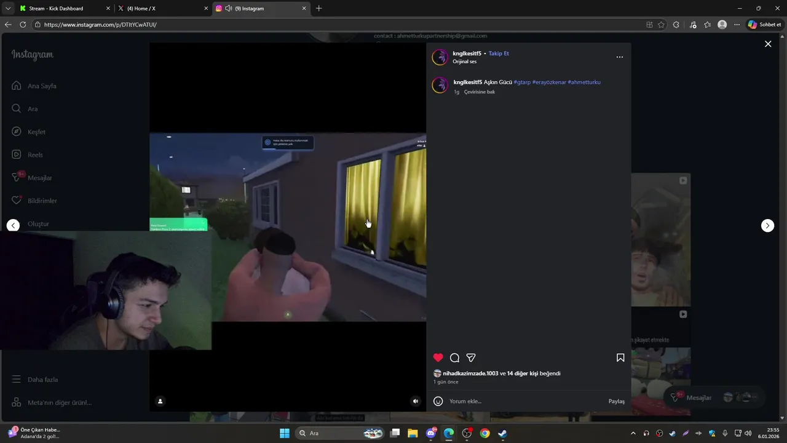Open File Explorer from taskbar
The width and height of the screenshot is (787, 443).
(413, 433)
